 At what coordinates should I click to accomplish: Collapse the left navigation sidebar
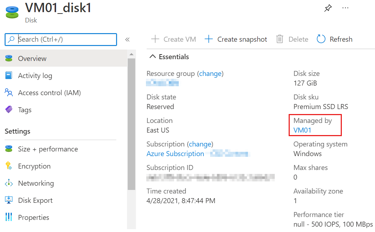127,40
